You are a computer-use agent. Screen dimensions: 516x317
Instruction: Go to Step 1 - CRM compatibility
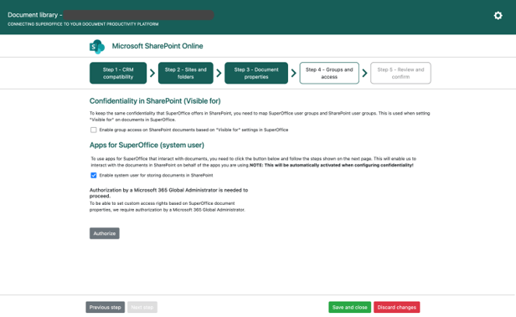click(x=118, y=73)
